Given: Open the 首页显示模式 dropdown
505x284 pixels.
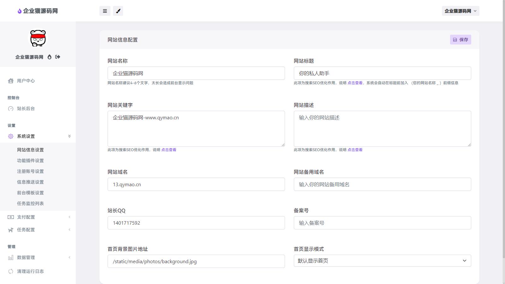Looking at the screenshot, I should (382, 261).
